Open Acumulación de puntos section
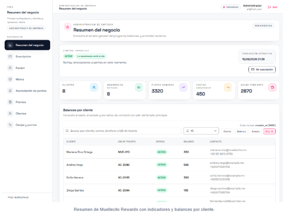 (31, 91)
